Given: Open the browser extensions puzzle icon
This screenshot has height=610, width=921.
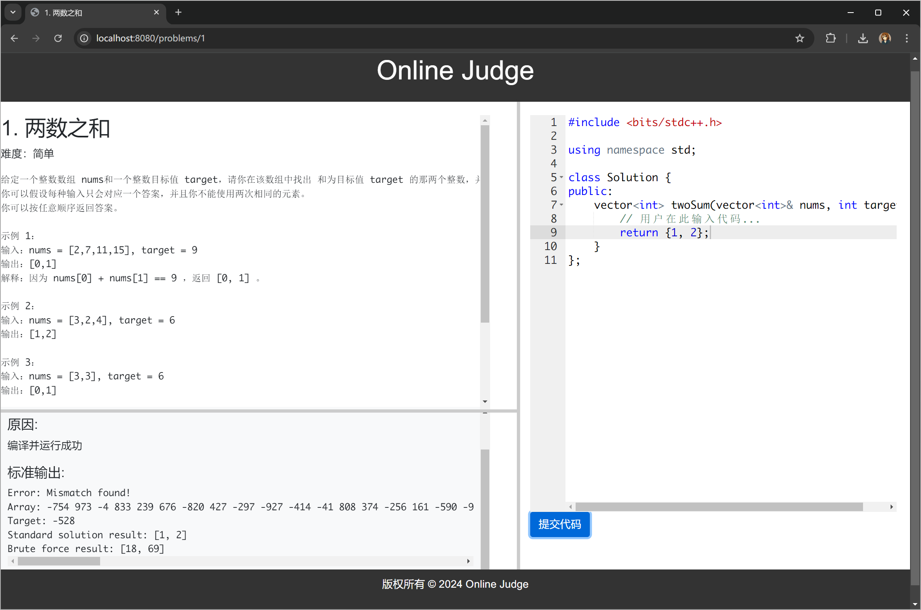Looking at the screenshot, I should click(x=831, y=38).
